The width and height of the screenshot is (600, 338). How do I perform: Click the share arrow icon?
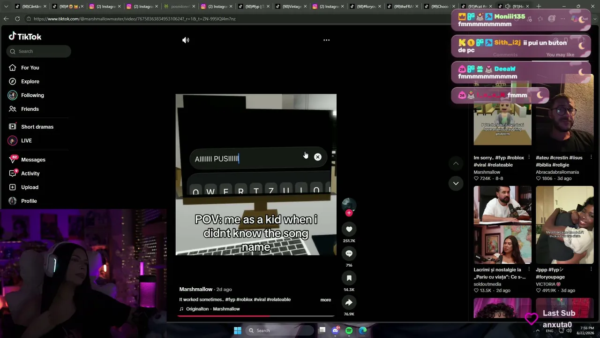[349, 302]
